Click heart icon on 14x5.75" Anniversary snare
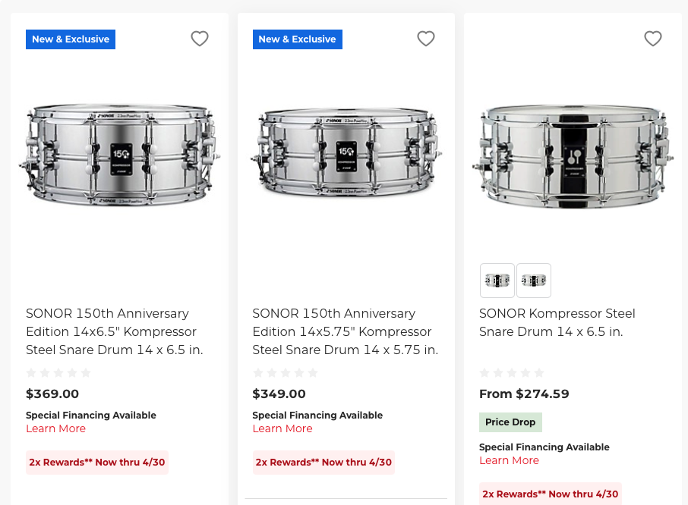688x505 pixels. pyautogui.click(x=426, y=39)
